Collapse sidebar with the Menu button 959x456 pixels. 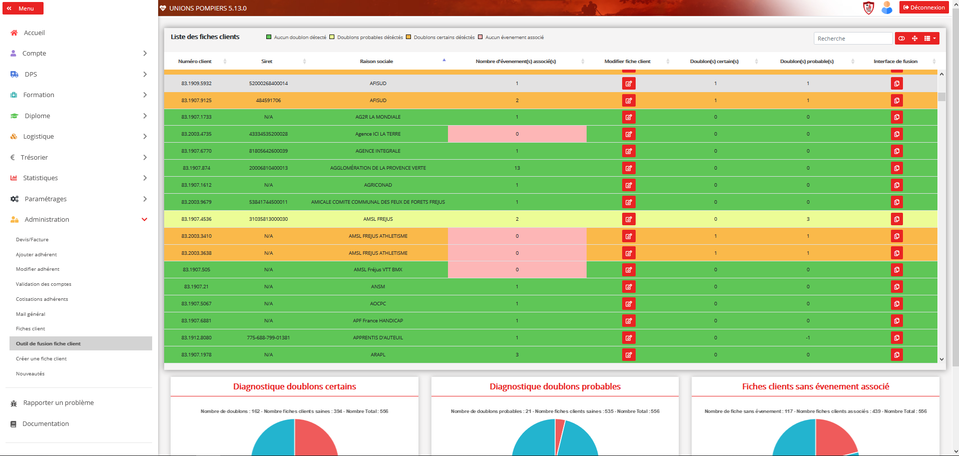tap(23, 9)
